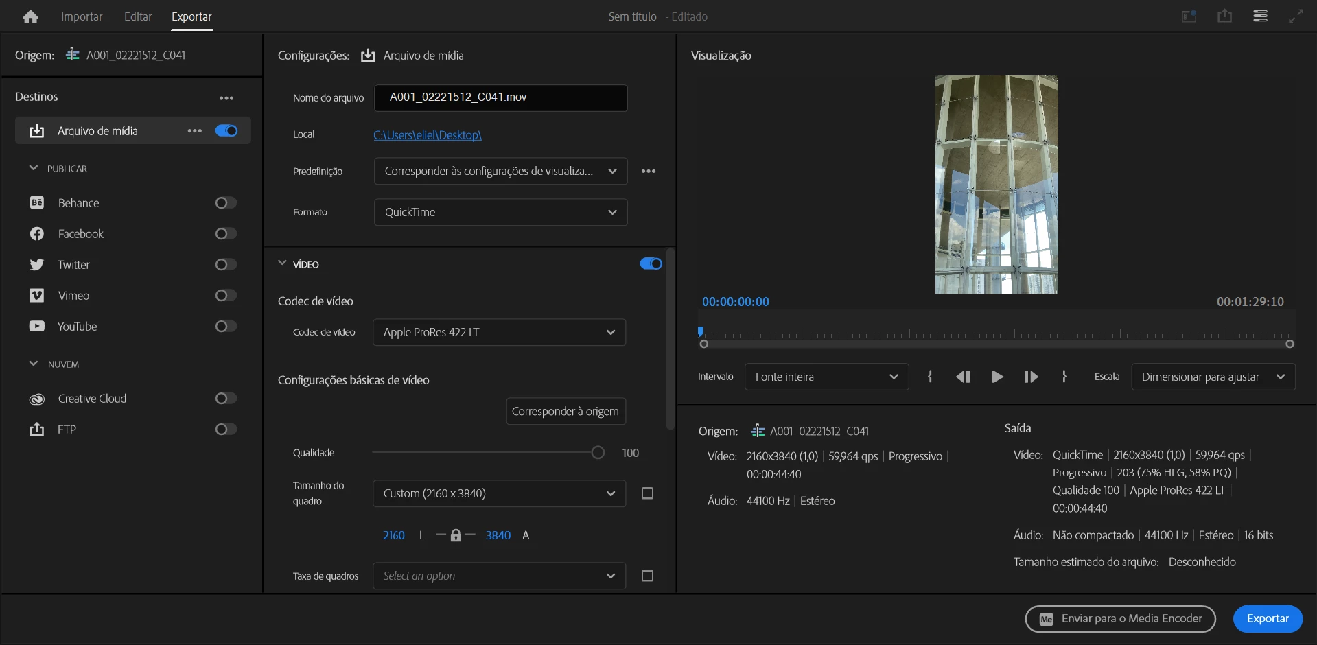Set the Out point bracket
The height and width of the screenshot is (645, 1317).
[1064, 377]
